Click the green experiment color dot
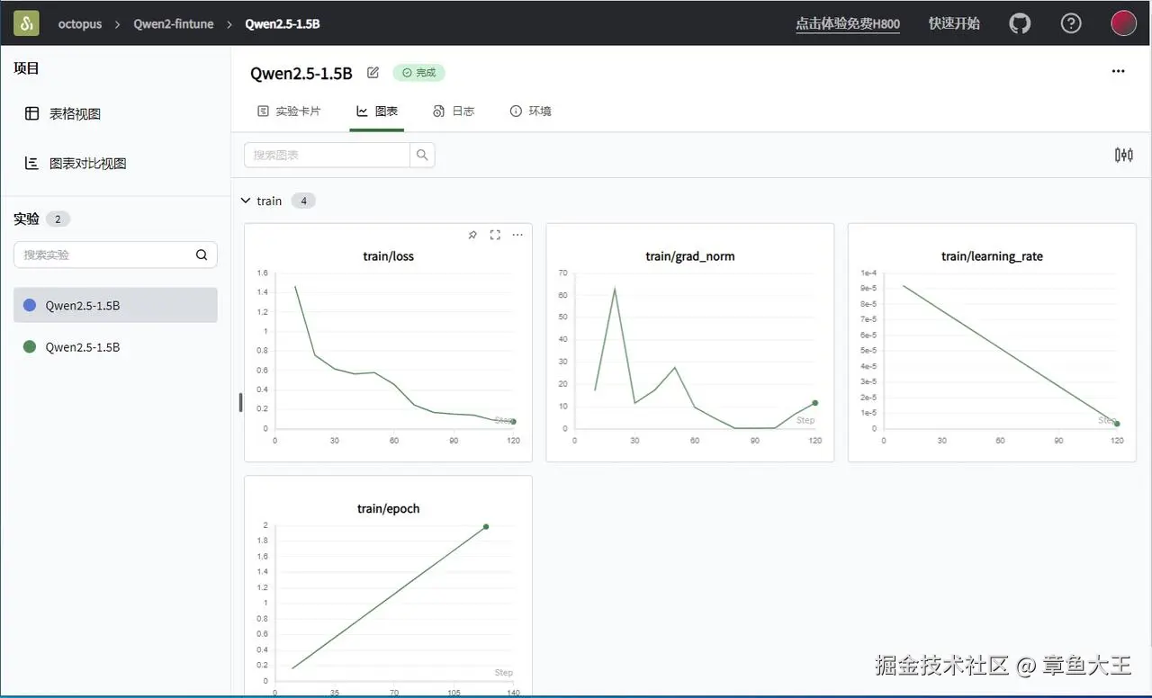The image size is (1152, 698). pos(30,346)
